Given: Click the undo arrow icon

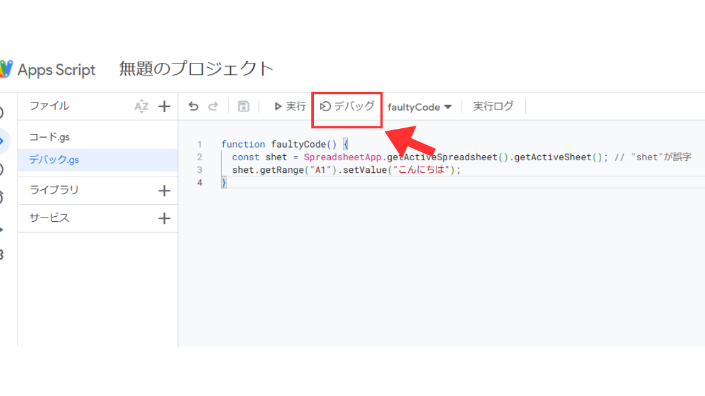Looking at the screenshot, I should click(x=193, y=106).
